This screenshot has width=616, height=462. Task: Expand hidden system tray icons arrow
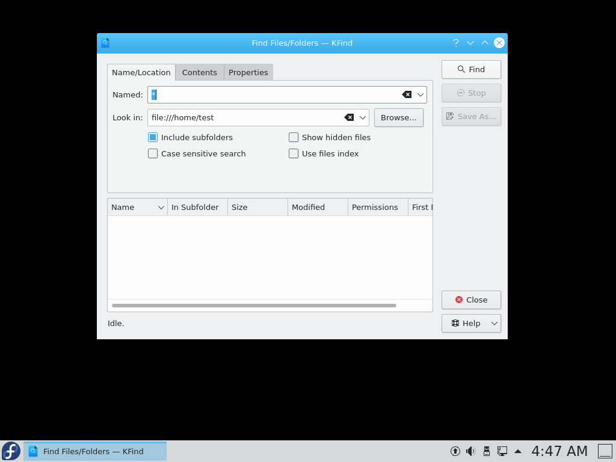click(x=518, y=451)
